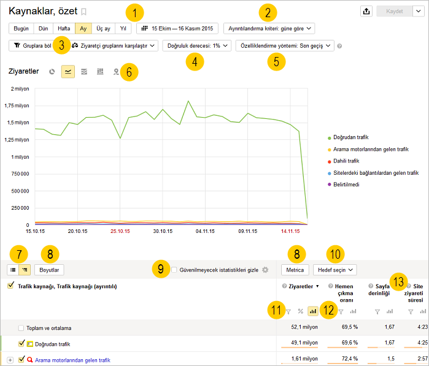
Task: Switch to pie chart view
Action: click(52, 72)
